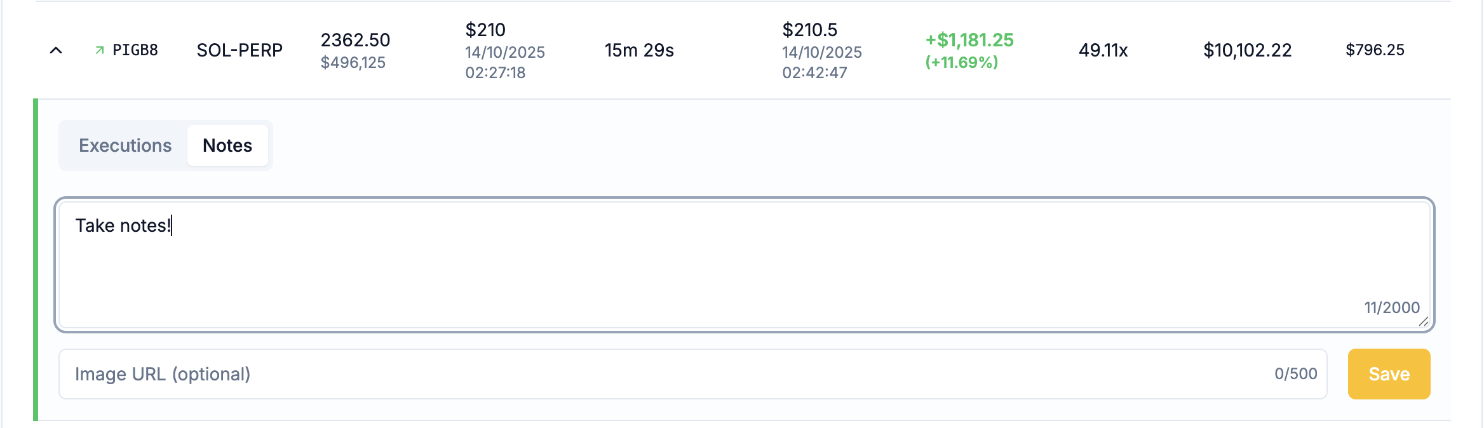This screenshot has width=1484, height=428.
Task: Switch to the Executions tab
Action: [125, 145]
